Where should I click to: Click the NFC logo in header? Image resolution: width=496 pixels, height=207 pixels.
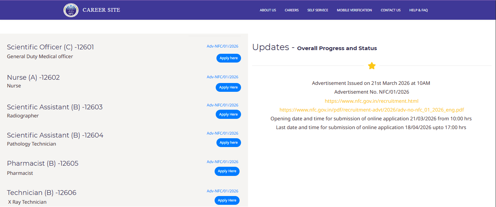coord(71,10)
